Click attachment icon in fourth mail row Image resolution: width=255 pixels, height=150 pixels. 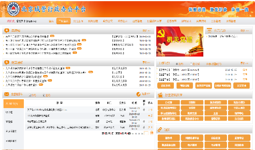tap(144, 127)
